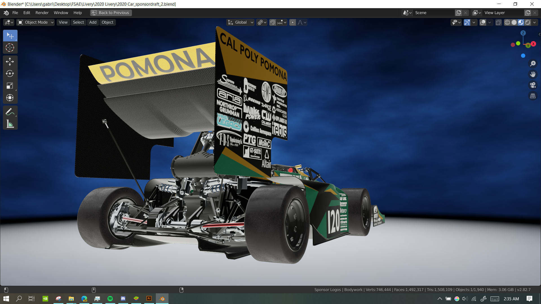Click the pan view hand icon
Screen dimensions: 541x304
point(533,74)
